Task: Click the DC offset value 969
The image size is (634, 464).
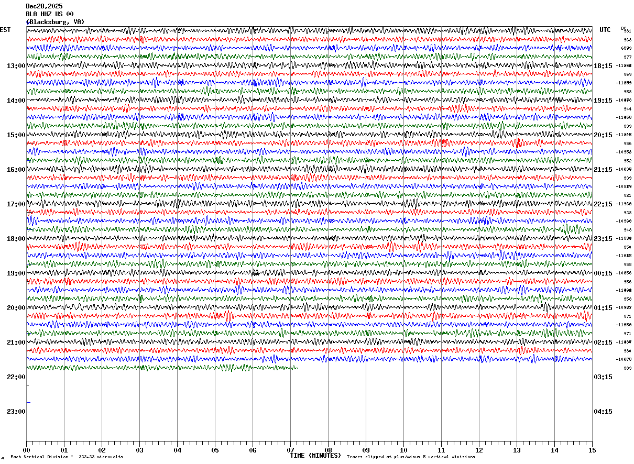Action: pyautogui.click(x=627, y=74)
